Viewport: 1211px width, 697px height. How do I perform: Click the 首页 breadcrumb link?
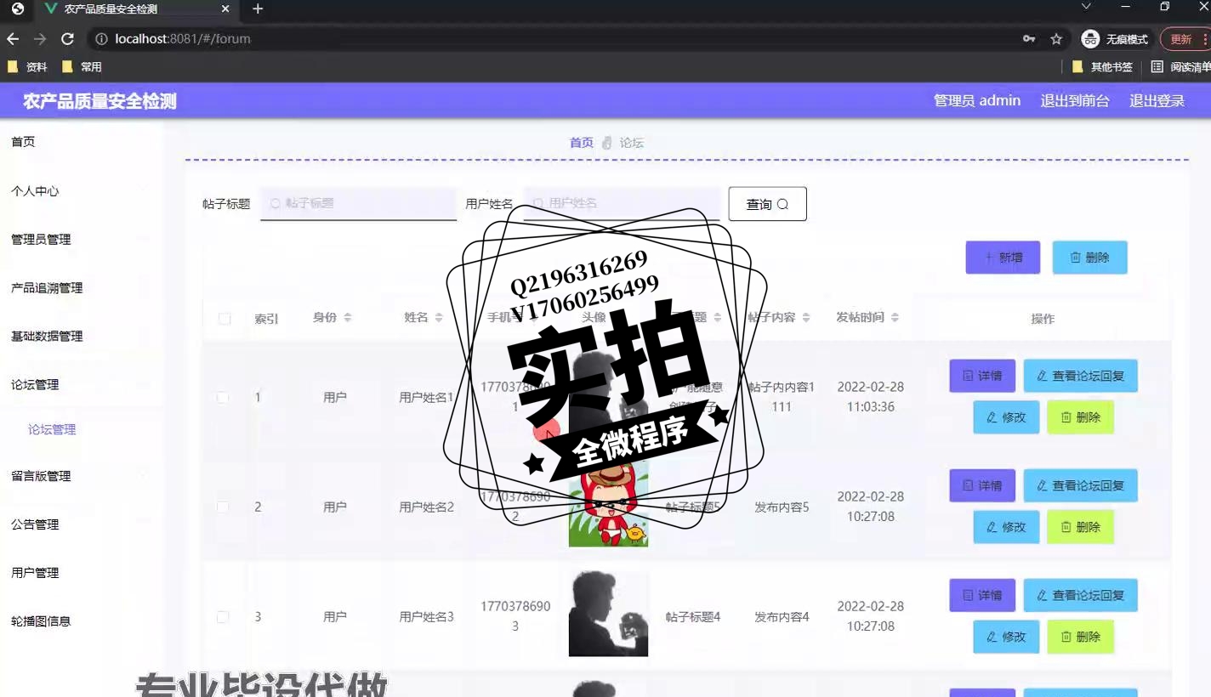click(x=582, y=143)
